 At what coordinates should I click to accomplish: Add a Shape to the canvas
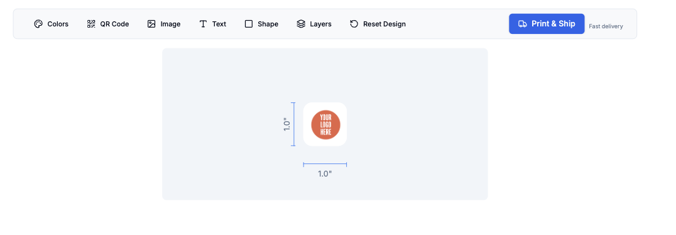pyautogui.click(x=261, y=24)
